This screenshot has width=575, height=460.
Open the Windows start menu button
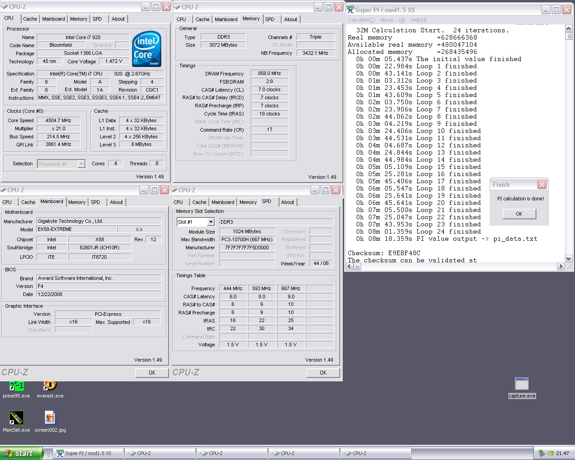pos(21,453)
